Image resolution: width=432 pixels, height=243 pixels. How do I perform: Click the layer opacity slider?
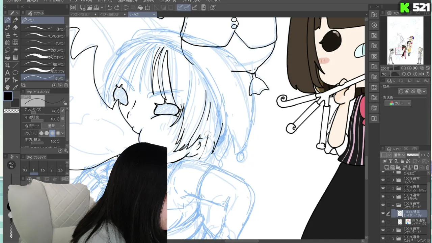click(413, 155)
